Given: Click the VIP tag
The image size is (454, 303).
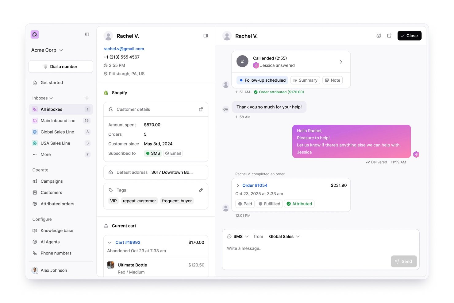Looking at the screenshot, I should (113, 201).
